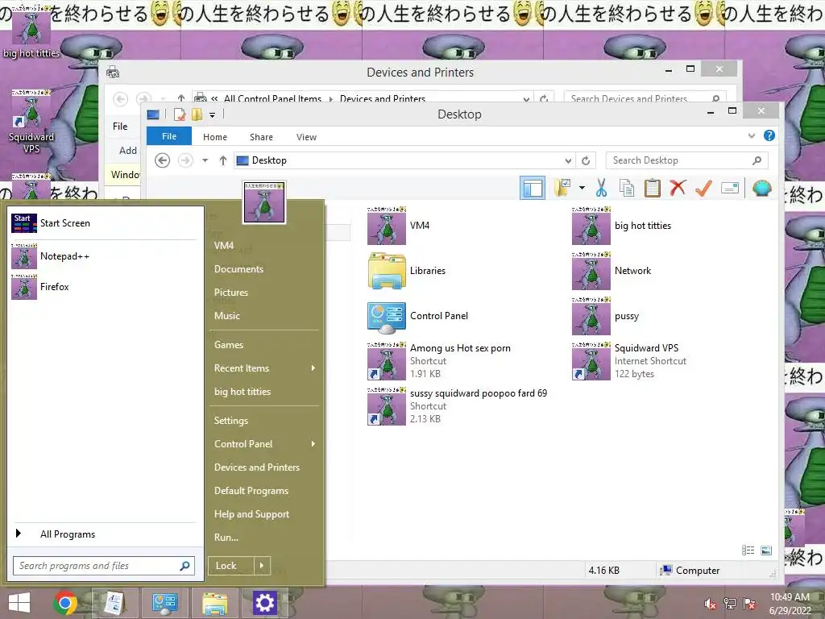
Task: Click New Folder icon in quick access toolbar
Action: point(197,114)
